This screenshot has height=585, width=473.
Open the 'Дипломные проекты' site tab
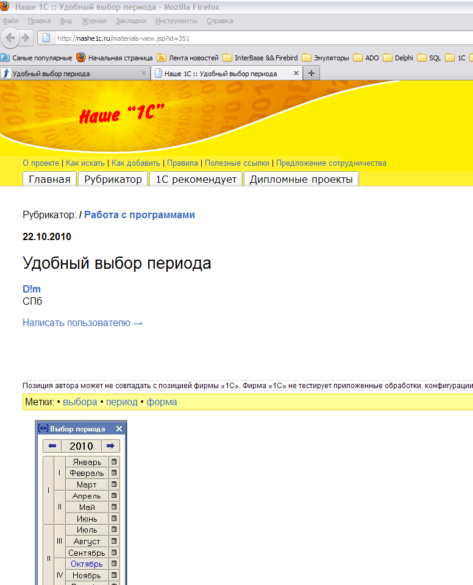point(301,179)
